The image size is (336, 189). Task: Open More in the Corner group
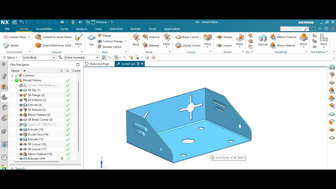[208, 40]
